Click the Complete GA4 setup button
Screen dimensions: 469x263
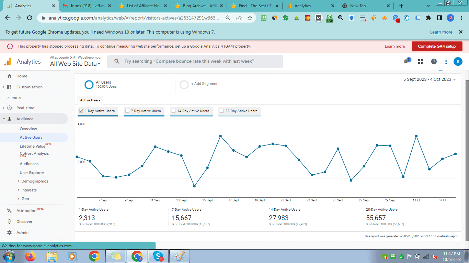coord(437,46)
